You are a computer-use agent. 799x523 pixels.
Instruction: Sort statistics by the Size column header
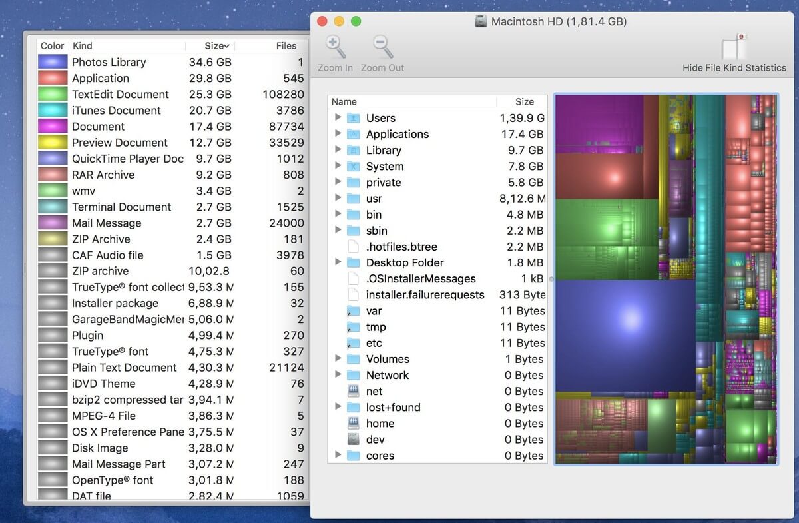pos(210,46)
